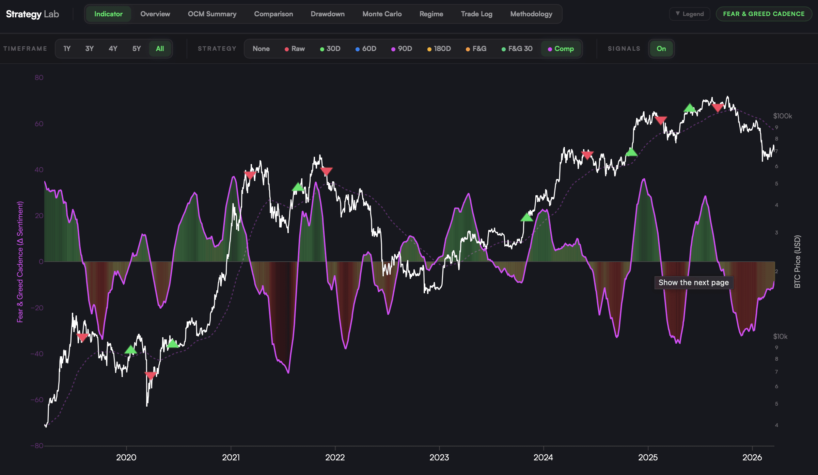Open the Monte Carlo tab
Viewport: 818px width, 475px height.
point(382,14)
